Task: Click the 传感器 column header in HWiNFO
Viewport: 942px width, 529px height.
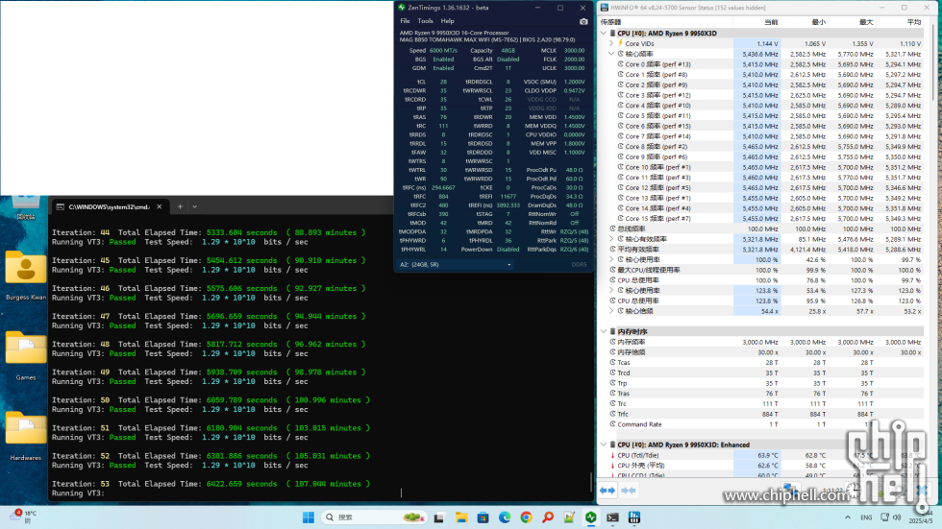Action: (611, 22)
